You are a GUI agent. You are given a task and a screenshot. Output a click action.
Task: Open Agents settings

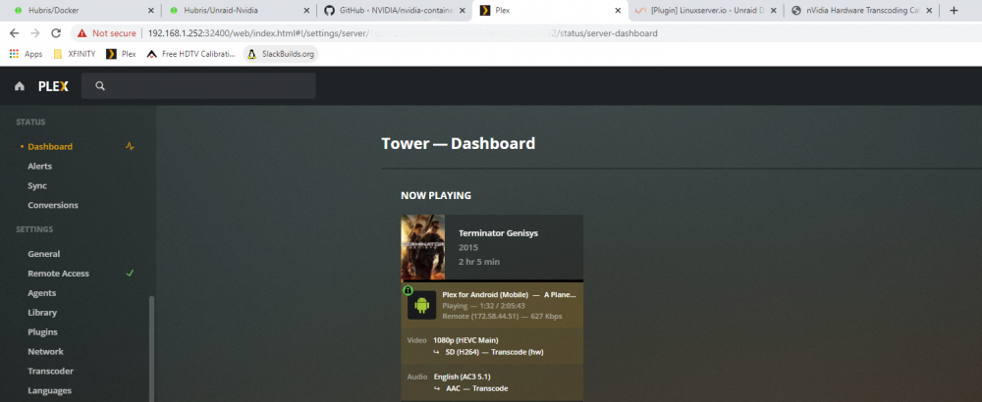[x=42, y=292]
